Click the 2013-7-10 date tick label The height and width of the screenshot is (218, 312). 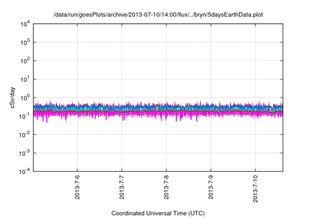click(255, 189)
